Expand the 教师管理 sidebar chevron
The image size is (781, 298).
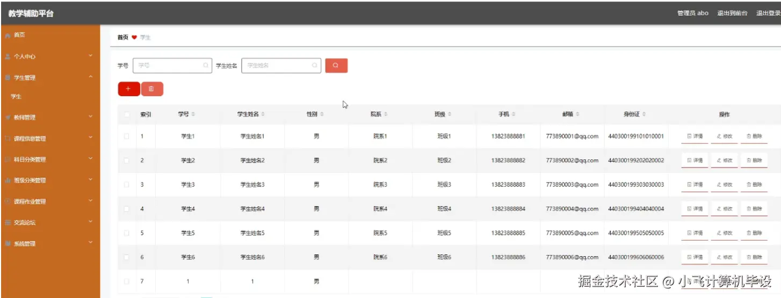coord(91,117)
